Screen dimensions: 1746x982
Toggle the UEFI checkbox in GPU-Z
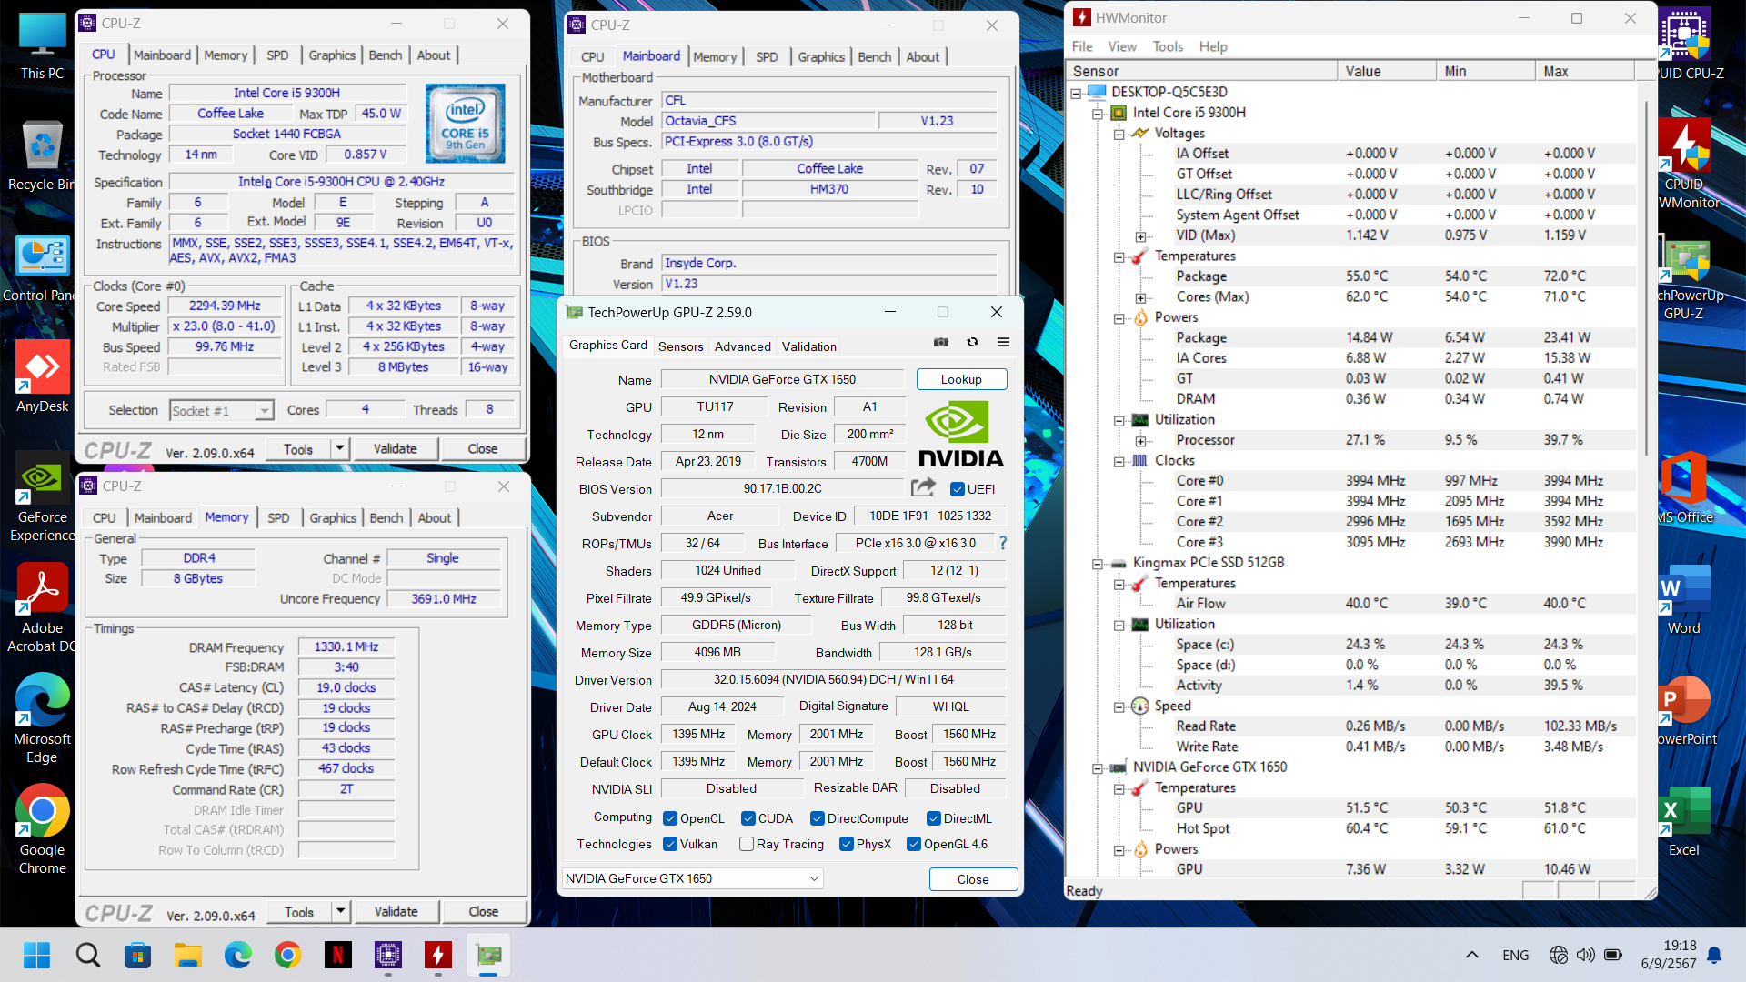(x=957, y=489)
